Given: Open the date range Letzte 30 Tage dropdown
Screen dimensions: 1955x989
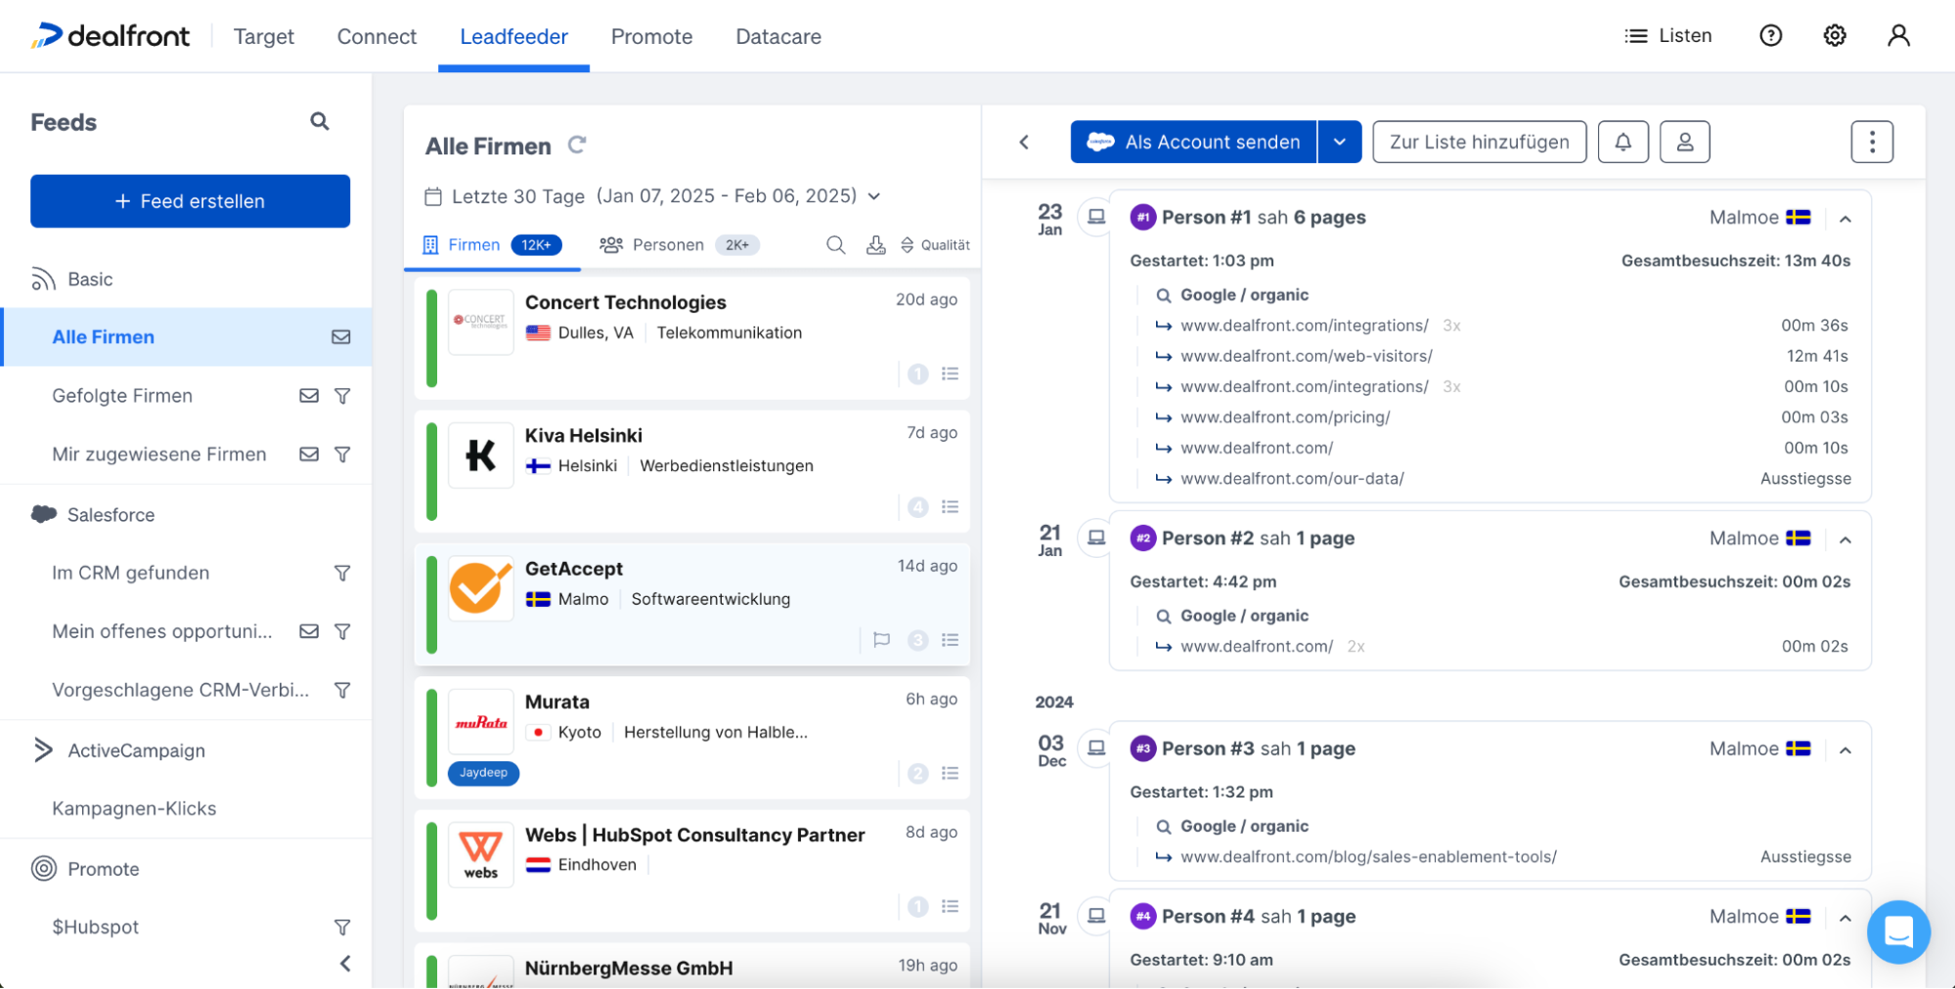Looking at the screenshot, I should [x=652, y=196].
